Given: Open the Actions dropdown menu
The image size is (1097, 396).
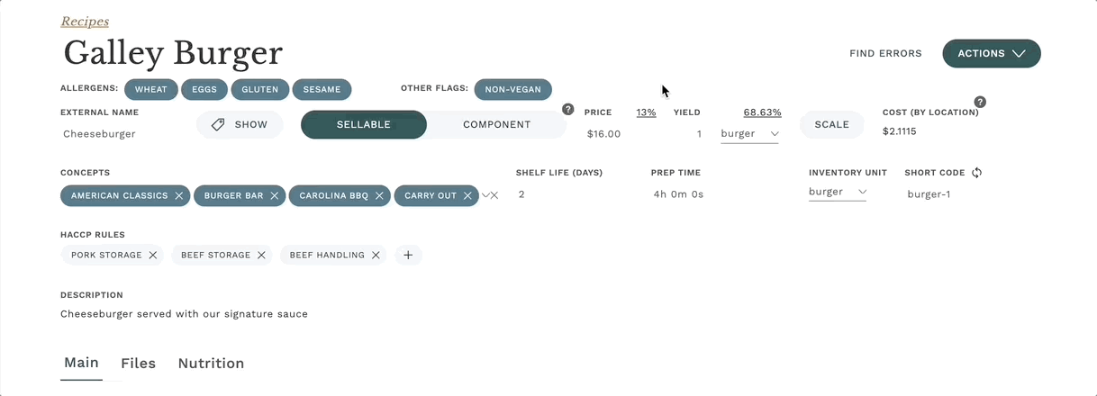Looking at the screenshot, I should 991,54.
